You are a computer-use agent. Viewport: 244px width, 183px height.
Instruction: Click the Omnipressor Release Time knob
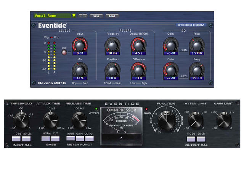pyautogui.click(x=79, y=120)
